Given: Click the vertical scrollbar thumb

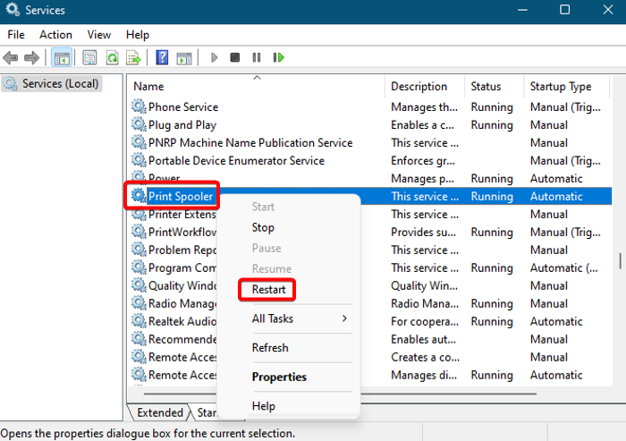Looking at the screenshot, I should [x=620, y=261].
